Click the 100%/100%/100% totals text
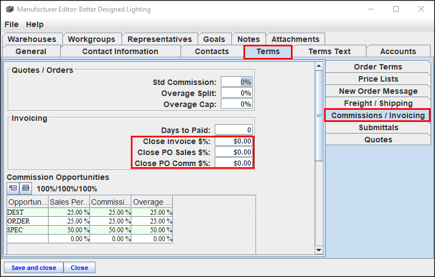The image size is (435, 277). [67, 189]
